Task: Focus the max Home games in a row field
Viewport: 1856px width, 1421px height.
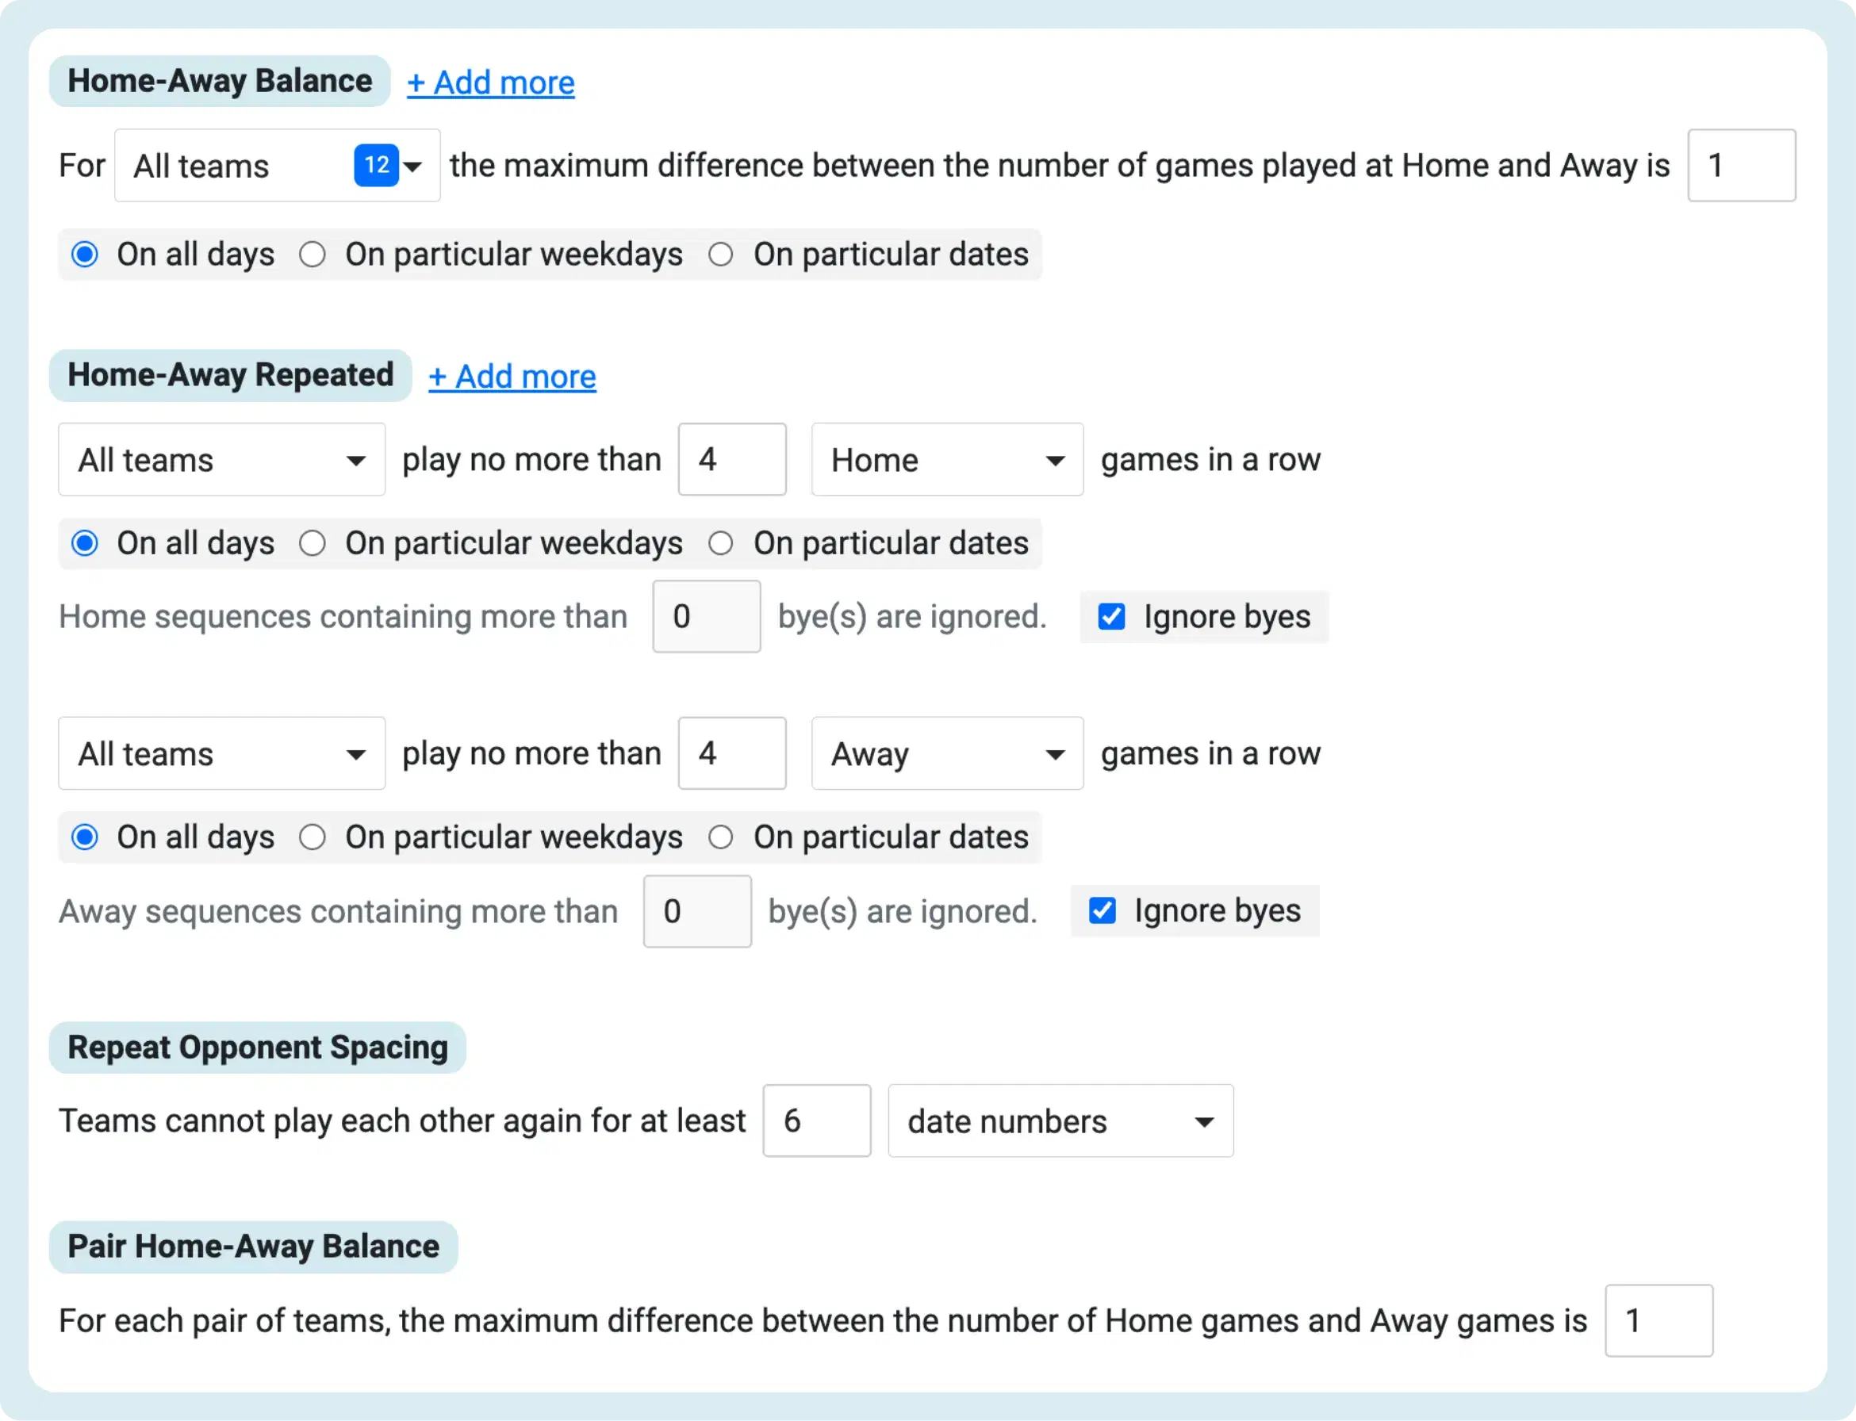Action: pos(733,460)
